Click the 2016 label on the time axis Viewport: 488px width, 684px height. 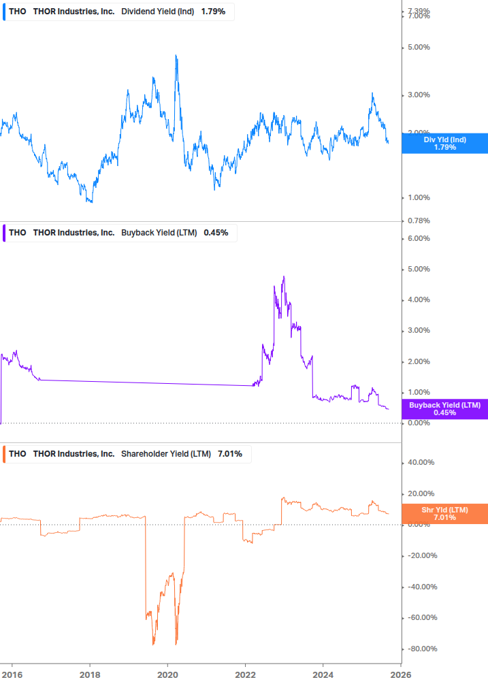(12, 674)
